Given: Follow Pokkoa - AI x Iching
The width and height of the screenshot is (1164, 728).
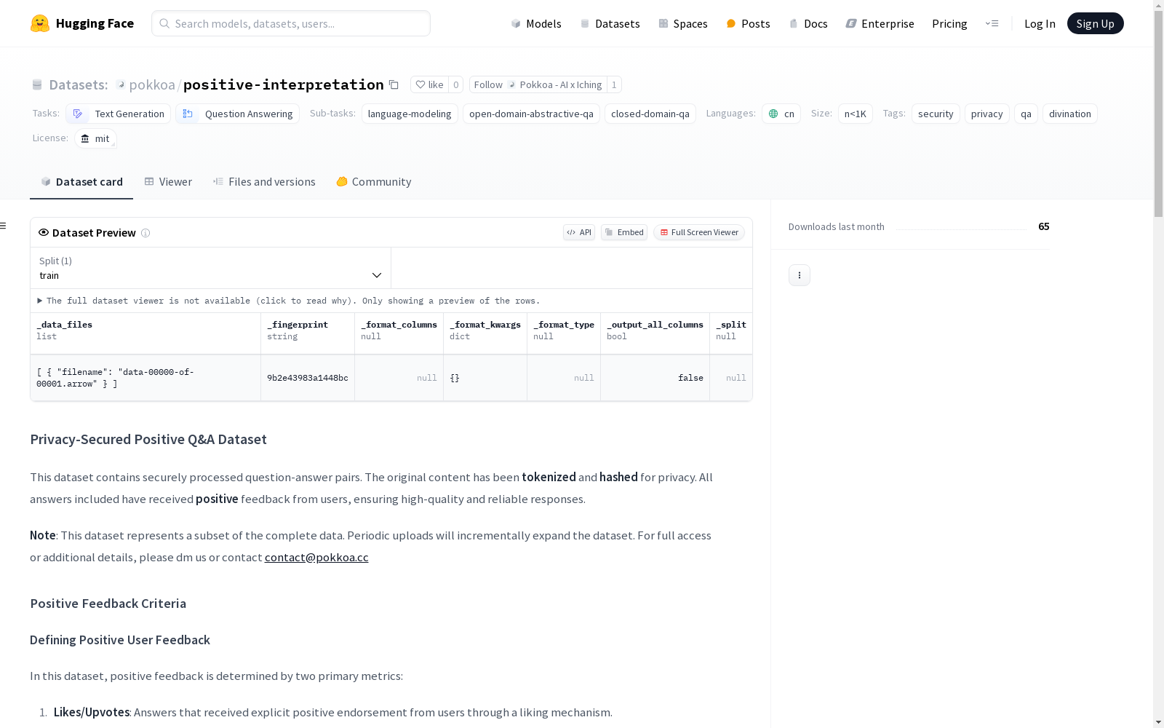Looking at the screenshot, I should pyautogui.click(x=538, y=84).
